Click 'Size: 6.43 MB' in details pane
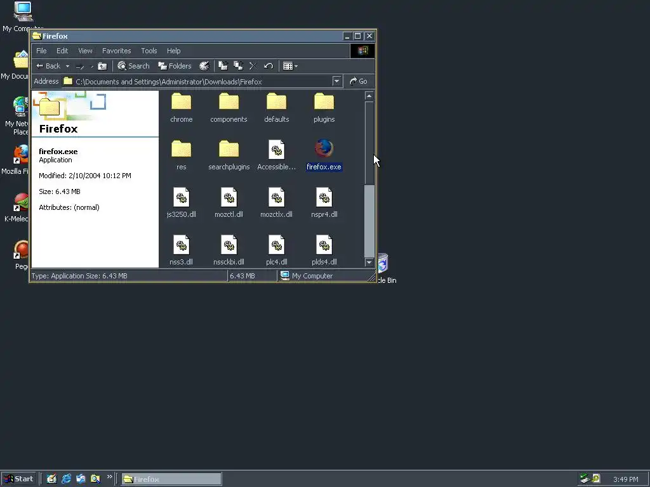Image resolution: width=650 pixels, height=487 pixels. pos(60,192)
